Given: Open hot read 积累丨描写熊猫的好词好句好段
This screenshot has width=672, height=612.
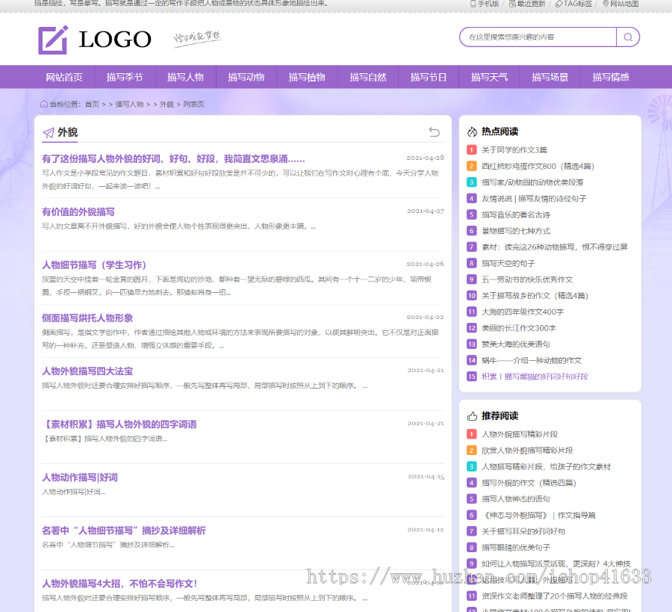Looking at the screenshot, I should click(535, 377).
